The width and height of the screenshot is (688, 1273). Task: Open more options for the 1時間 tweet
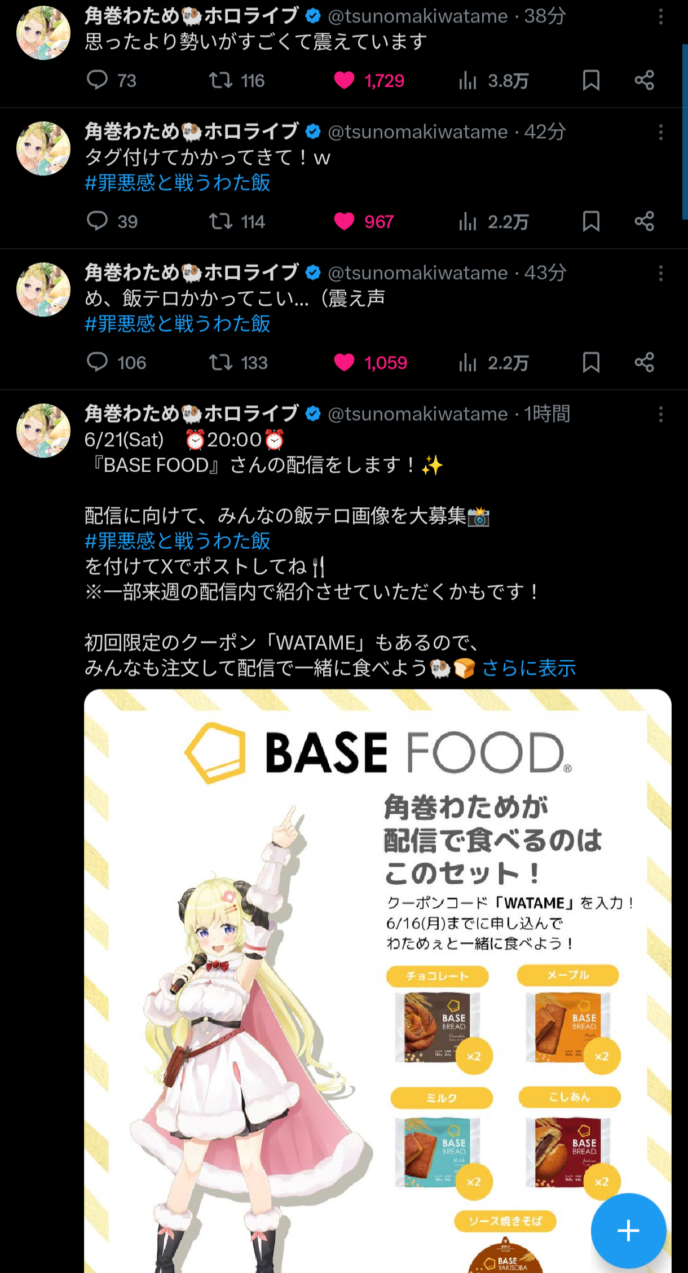point(660,415)
